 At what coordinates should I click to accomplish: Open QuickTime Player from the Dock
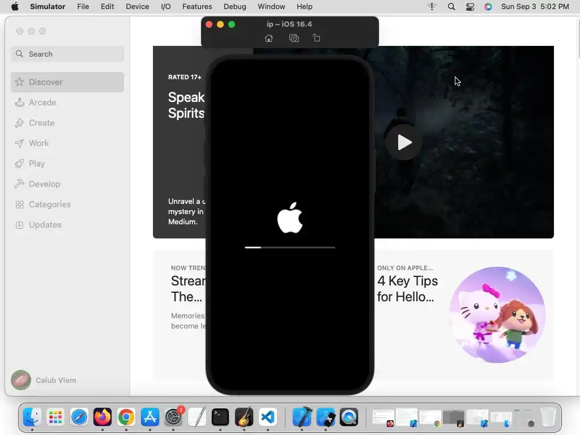tap(349, 417)
